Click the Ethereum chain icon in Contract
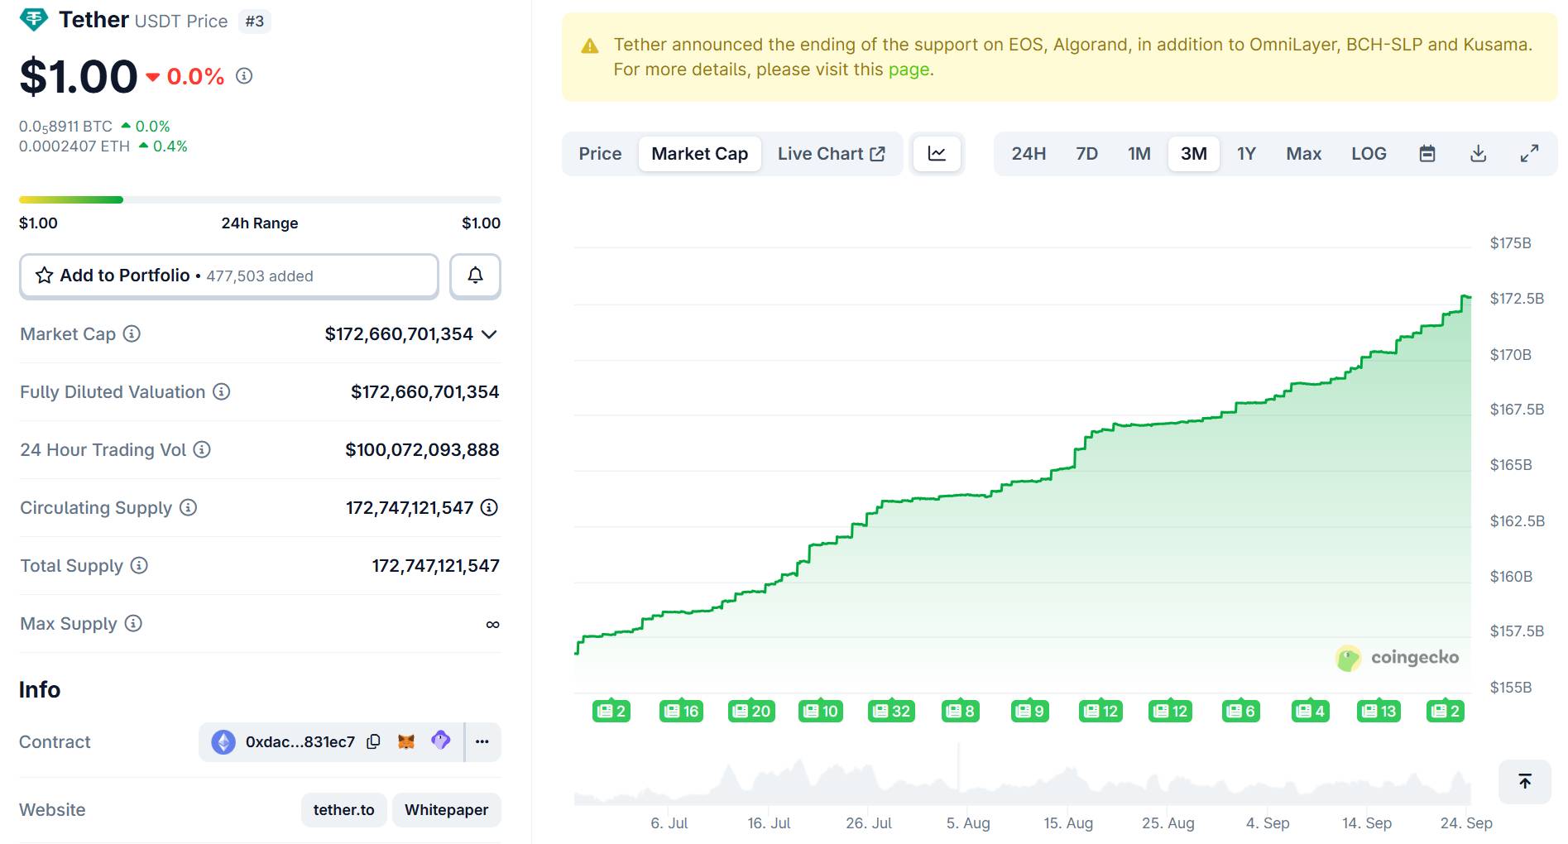The image size is (1568, 844). [223, 741]
